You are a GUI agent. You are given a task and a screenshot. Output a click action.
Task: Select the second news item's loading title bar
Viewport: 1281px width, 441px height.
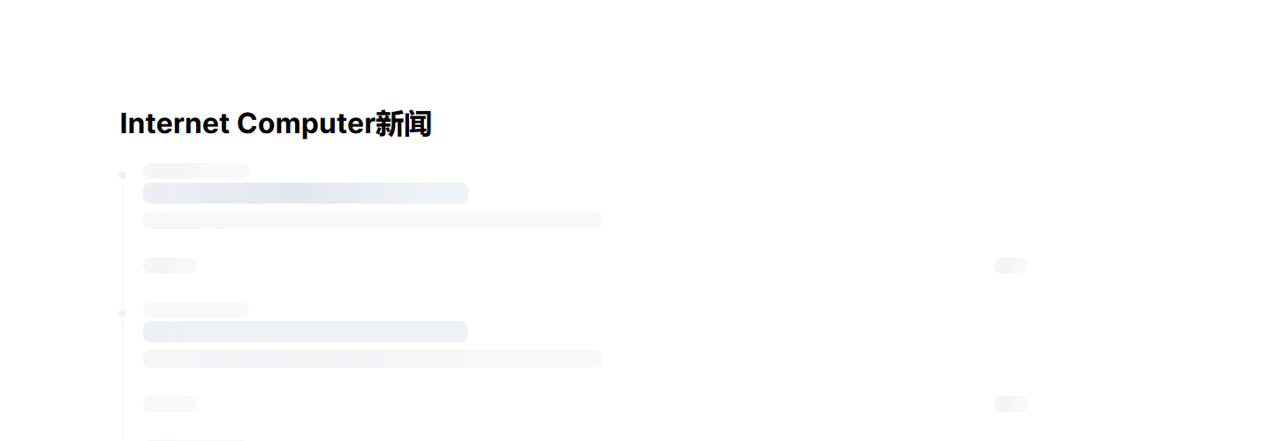click(306, 332)
